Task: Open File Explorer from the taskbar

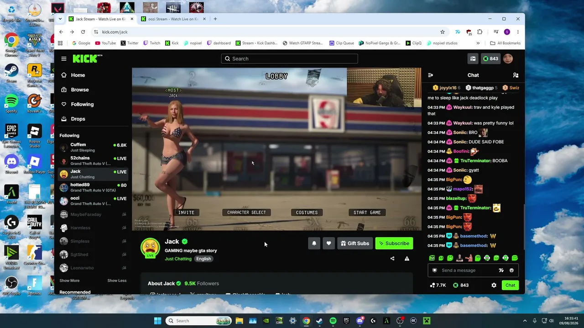Action: point(239,321)
